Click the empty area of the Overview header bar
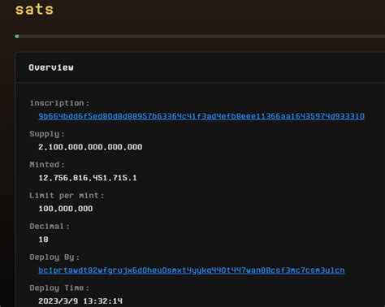The height and width of the screenshot is (307, 385). tap(230, 67)
